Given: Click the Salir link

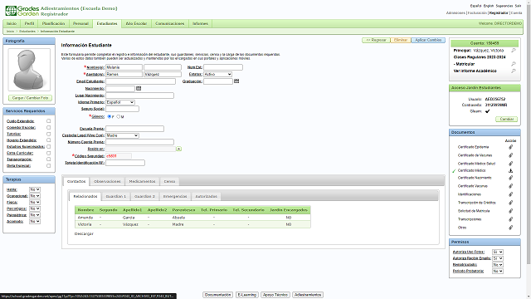Looking at the screenshot, I should pos(518,6).
